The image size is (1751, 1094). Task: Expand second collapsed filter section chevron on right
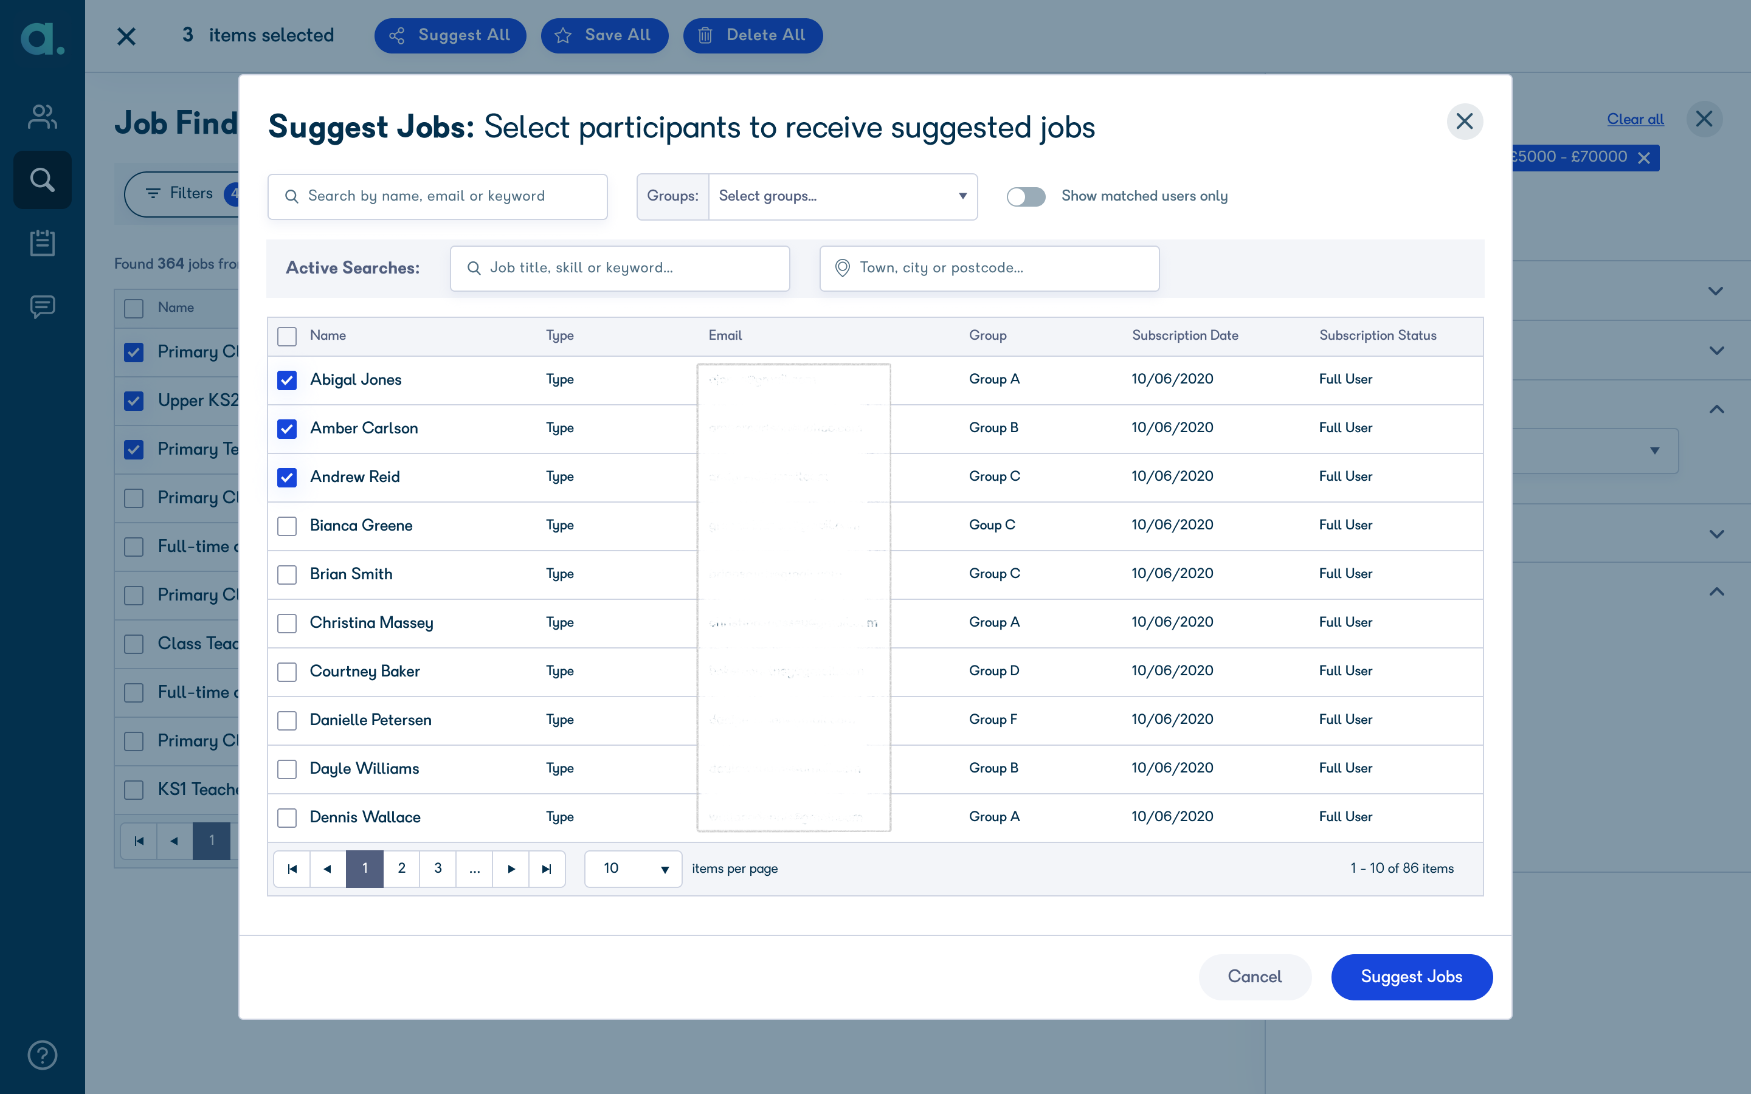[1716, 350]
